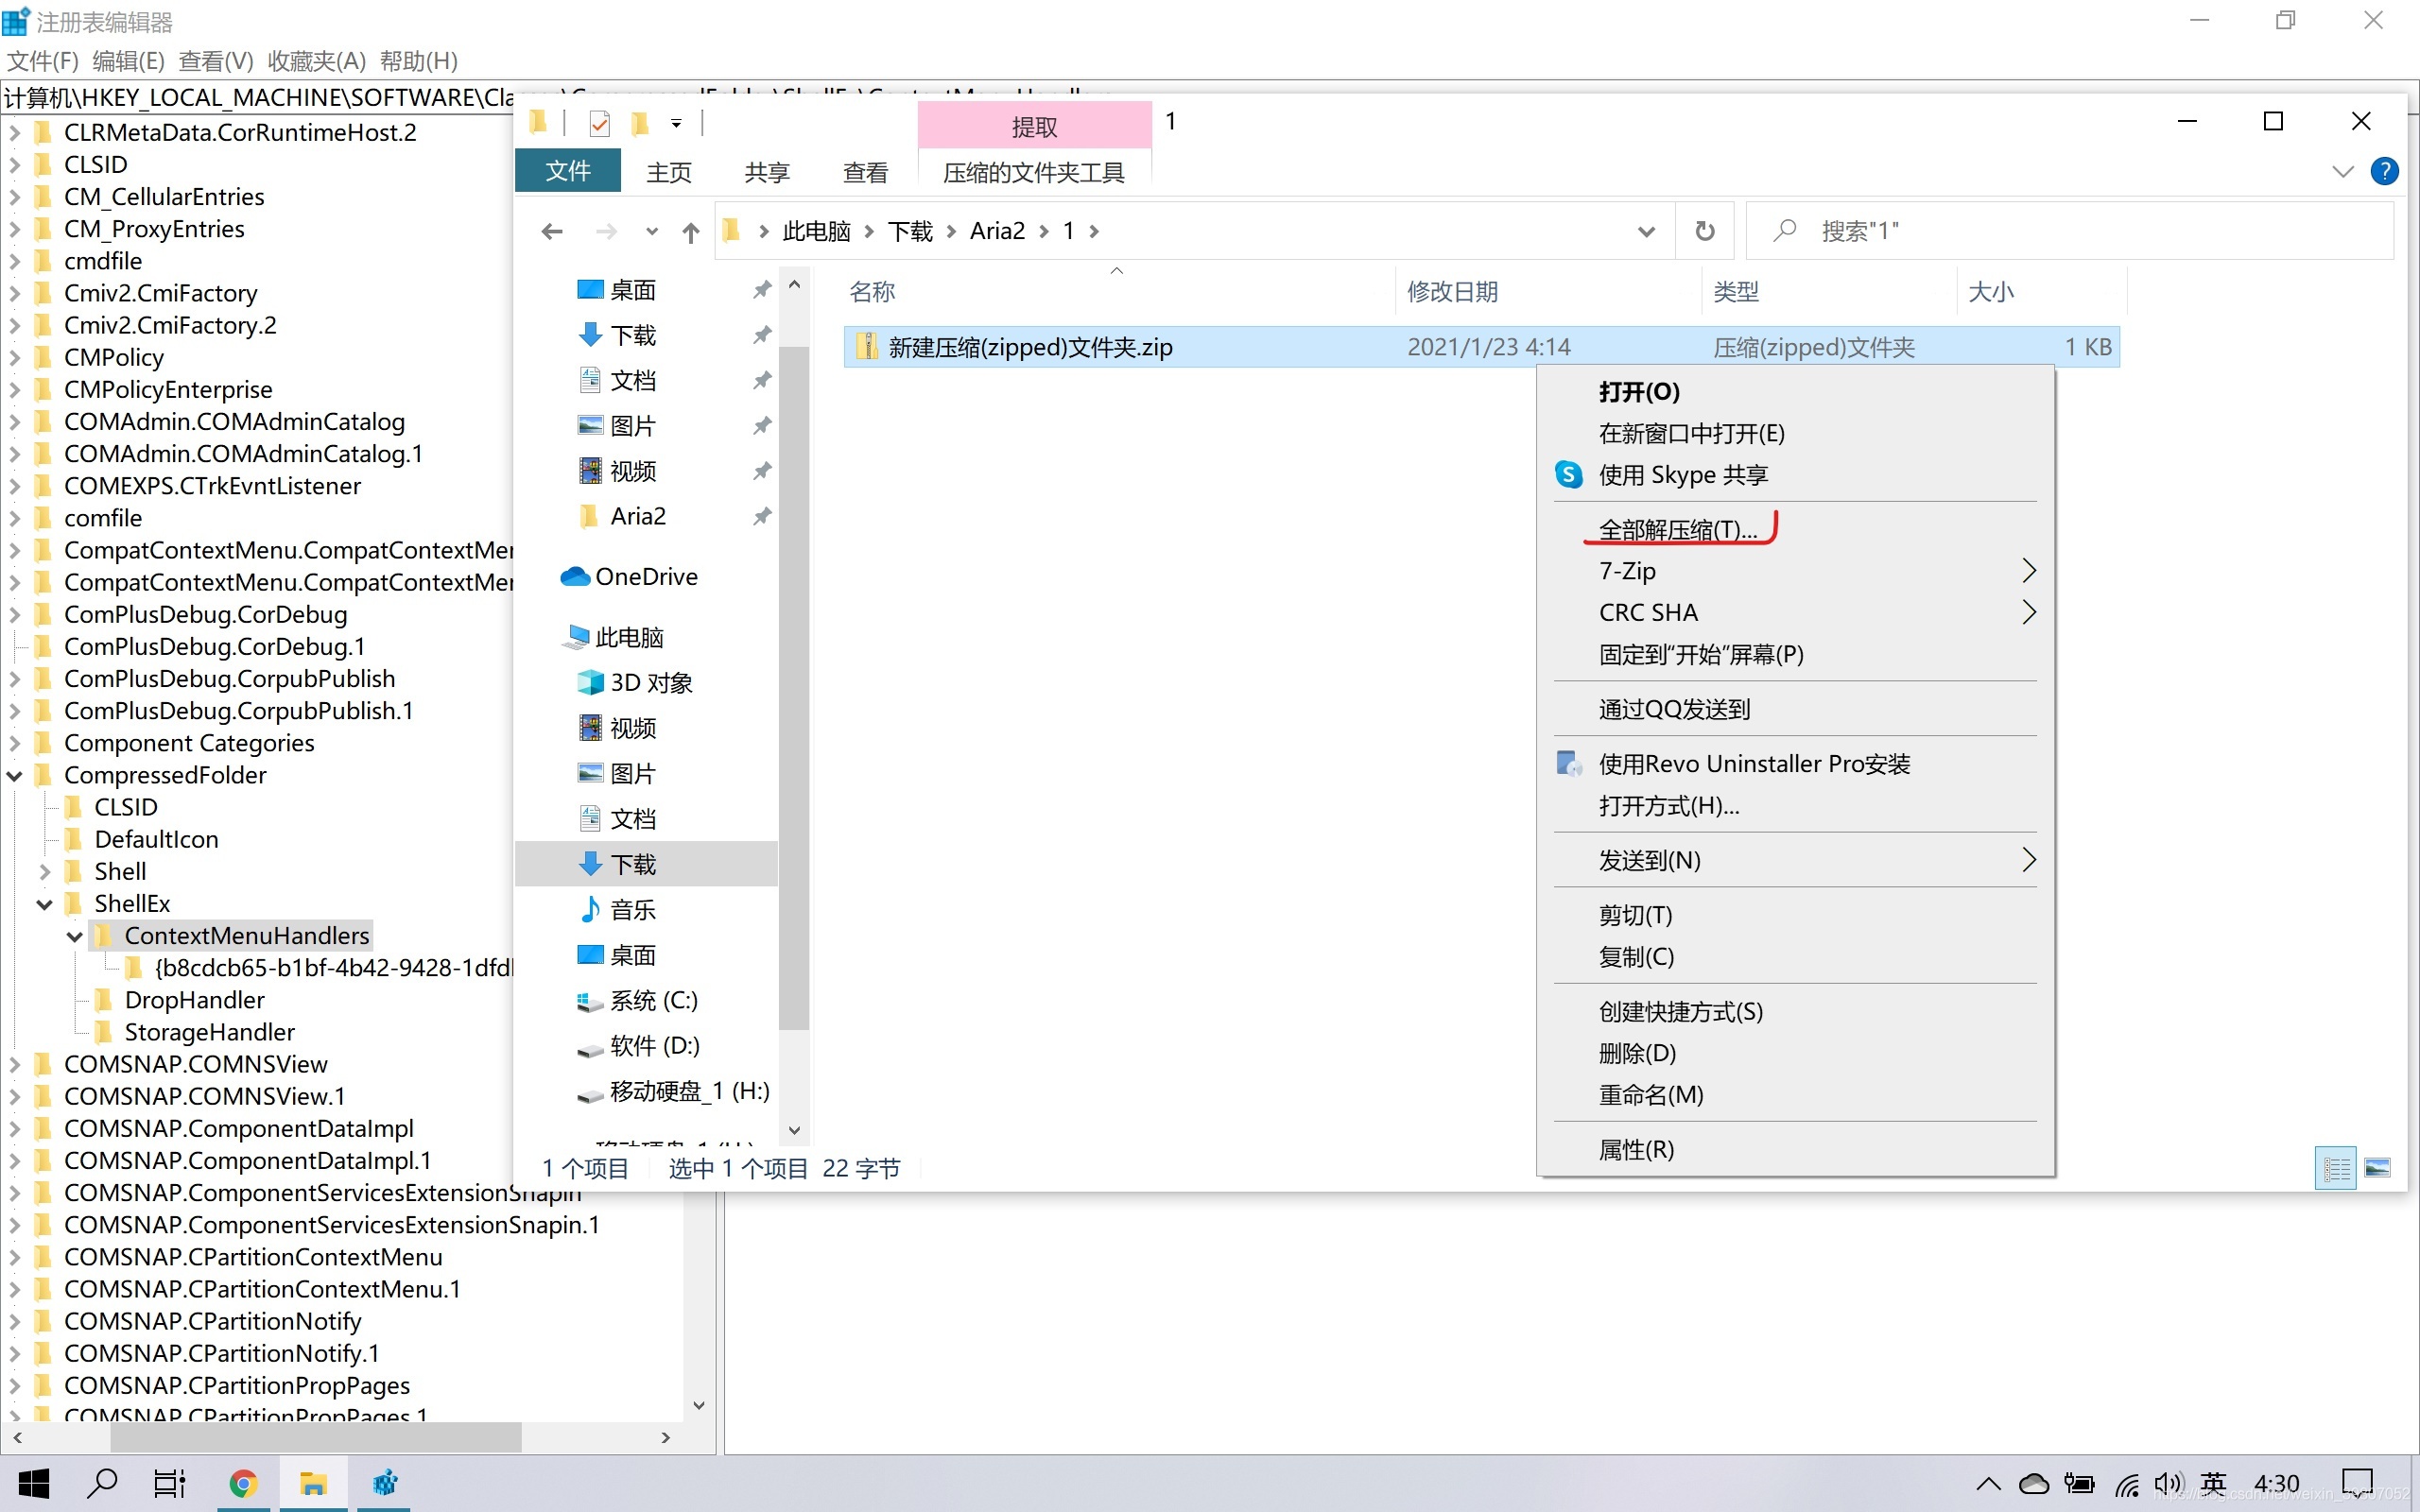
Task: Select the DropHandler registry key
Action: tap(194, 1001)
